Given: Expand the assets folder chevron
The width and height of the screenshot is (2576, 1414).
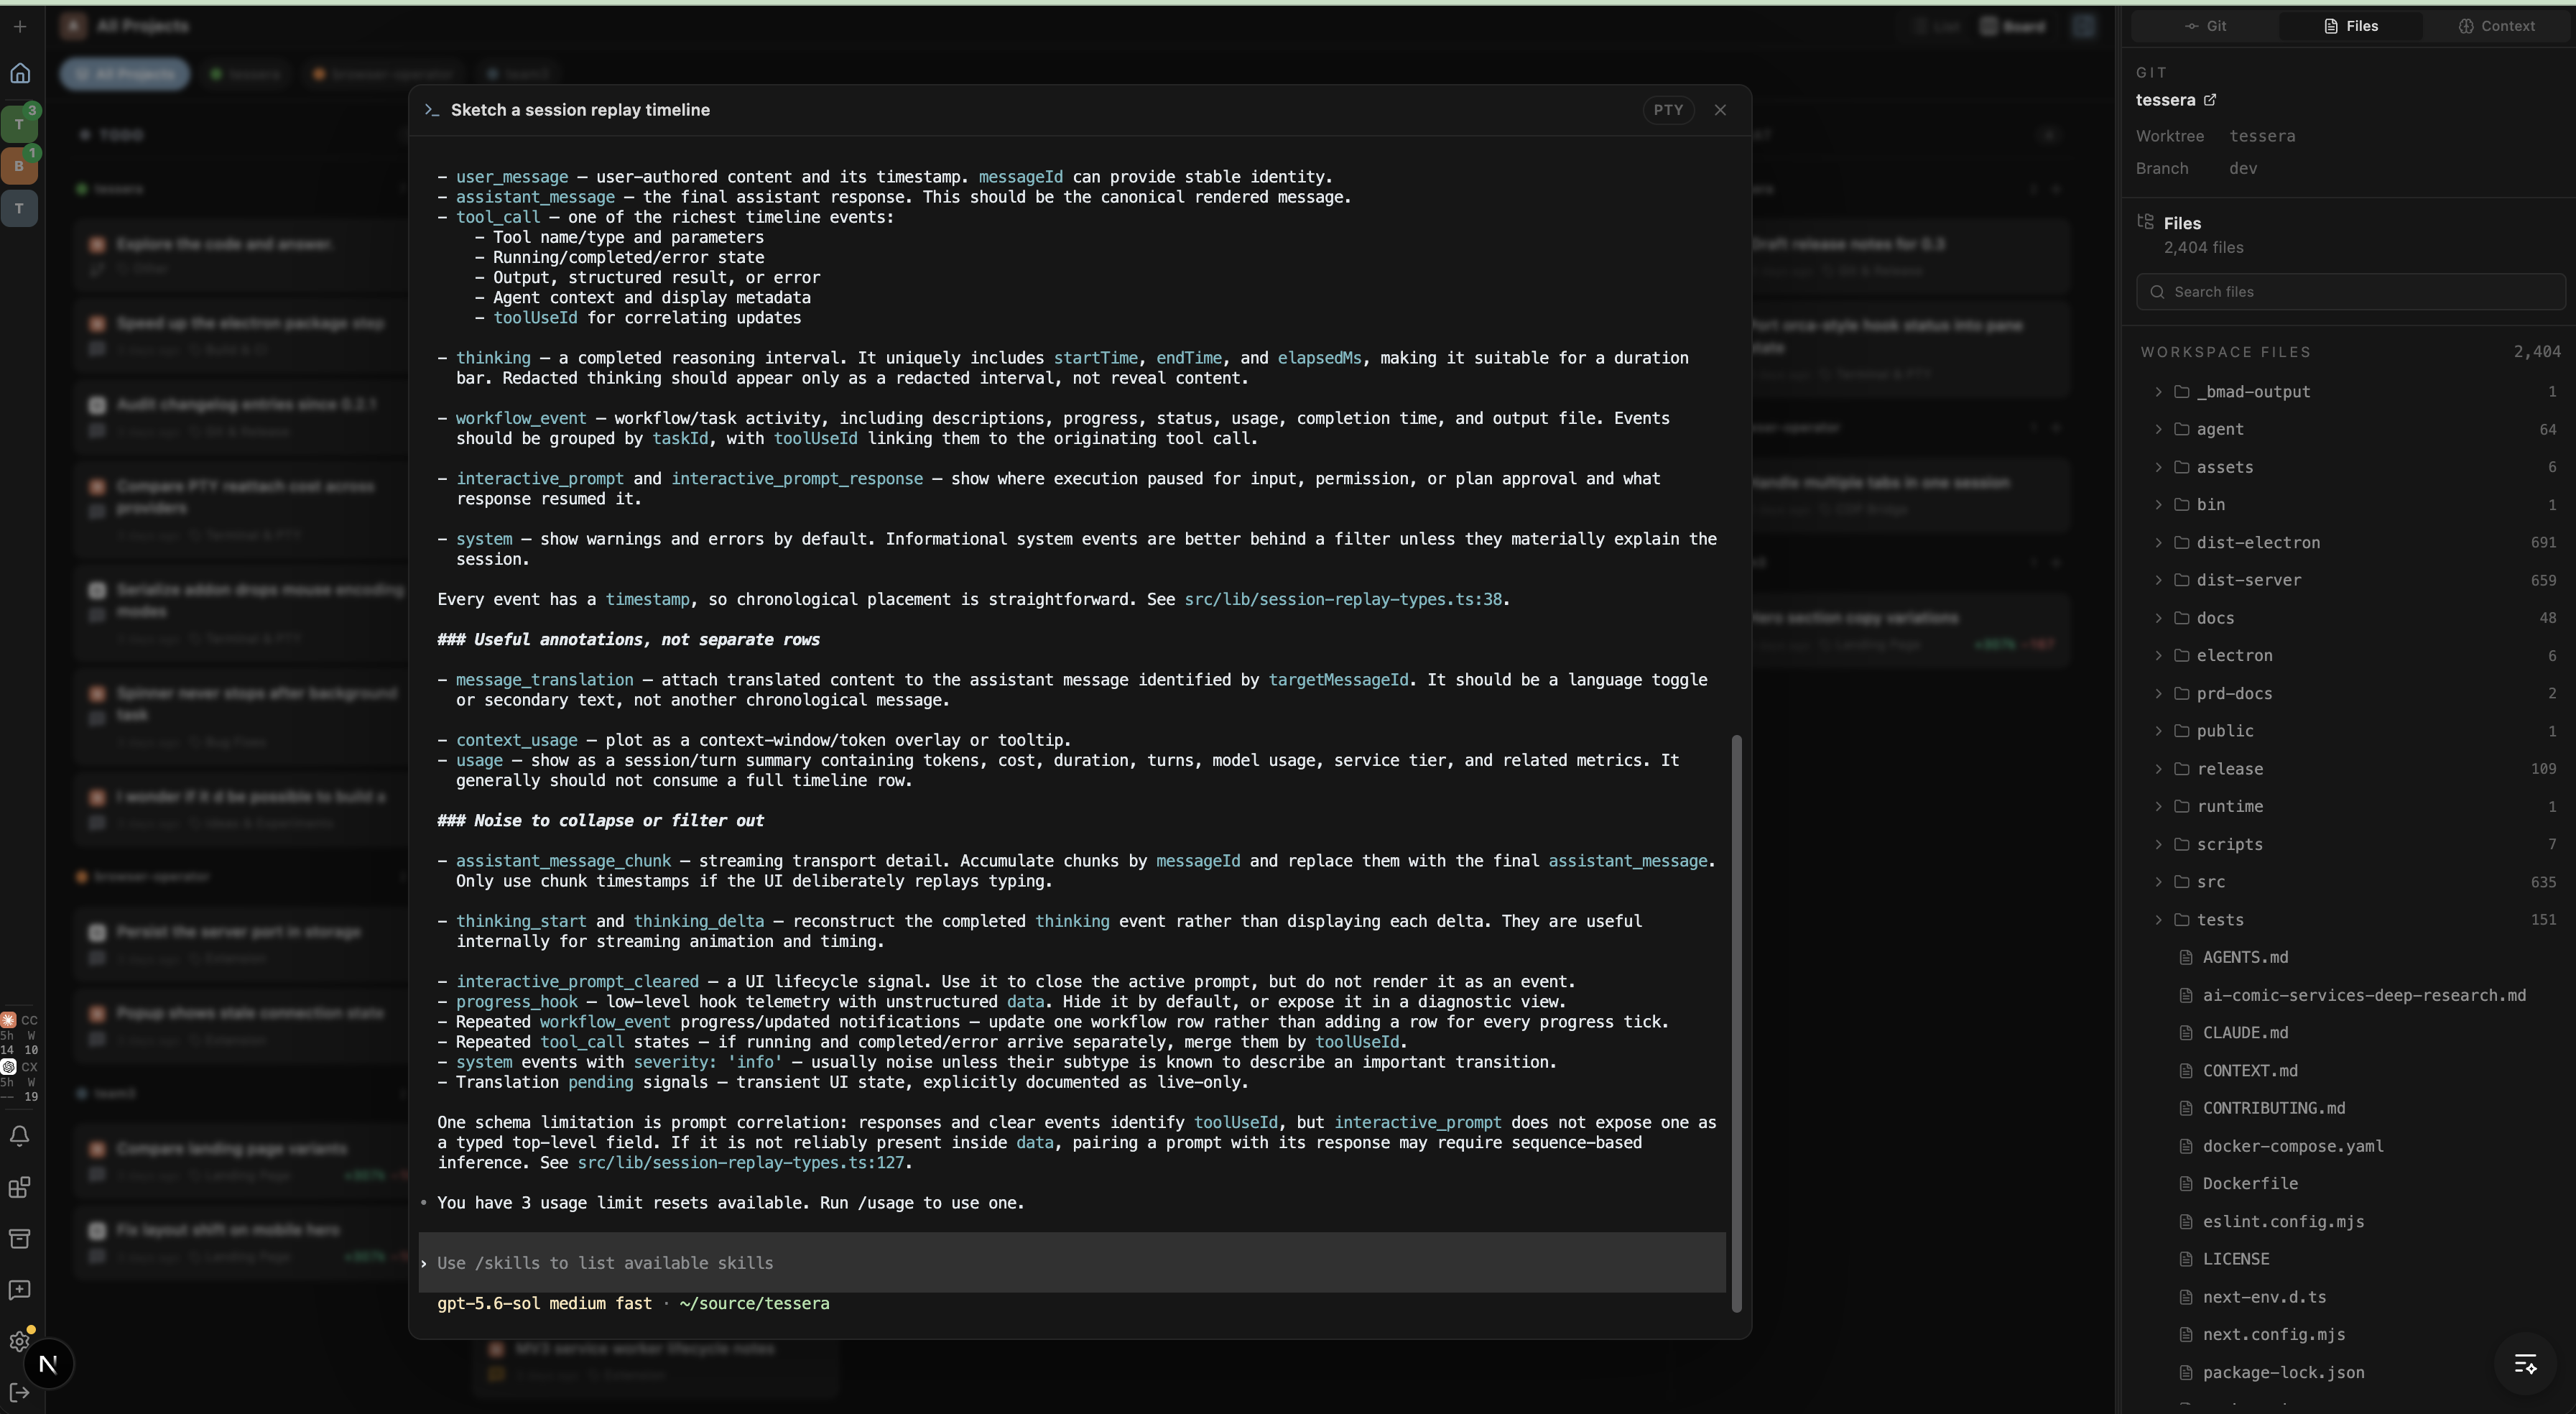Looking at the screenshot, I should pos(2158,467).
